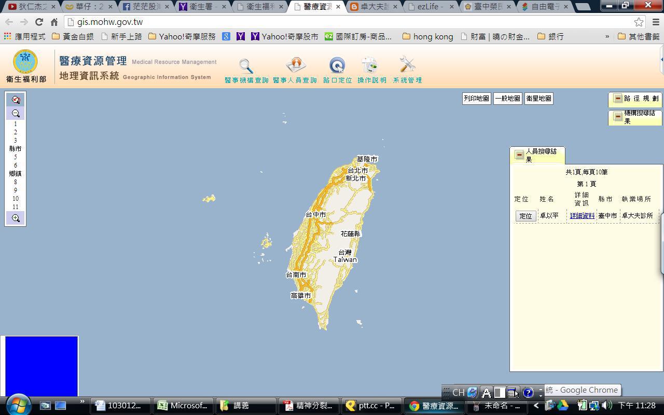
Task: Click the zoom-out magnifier on map scale bar
Action: coord(16,114)
